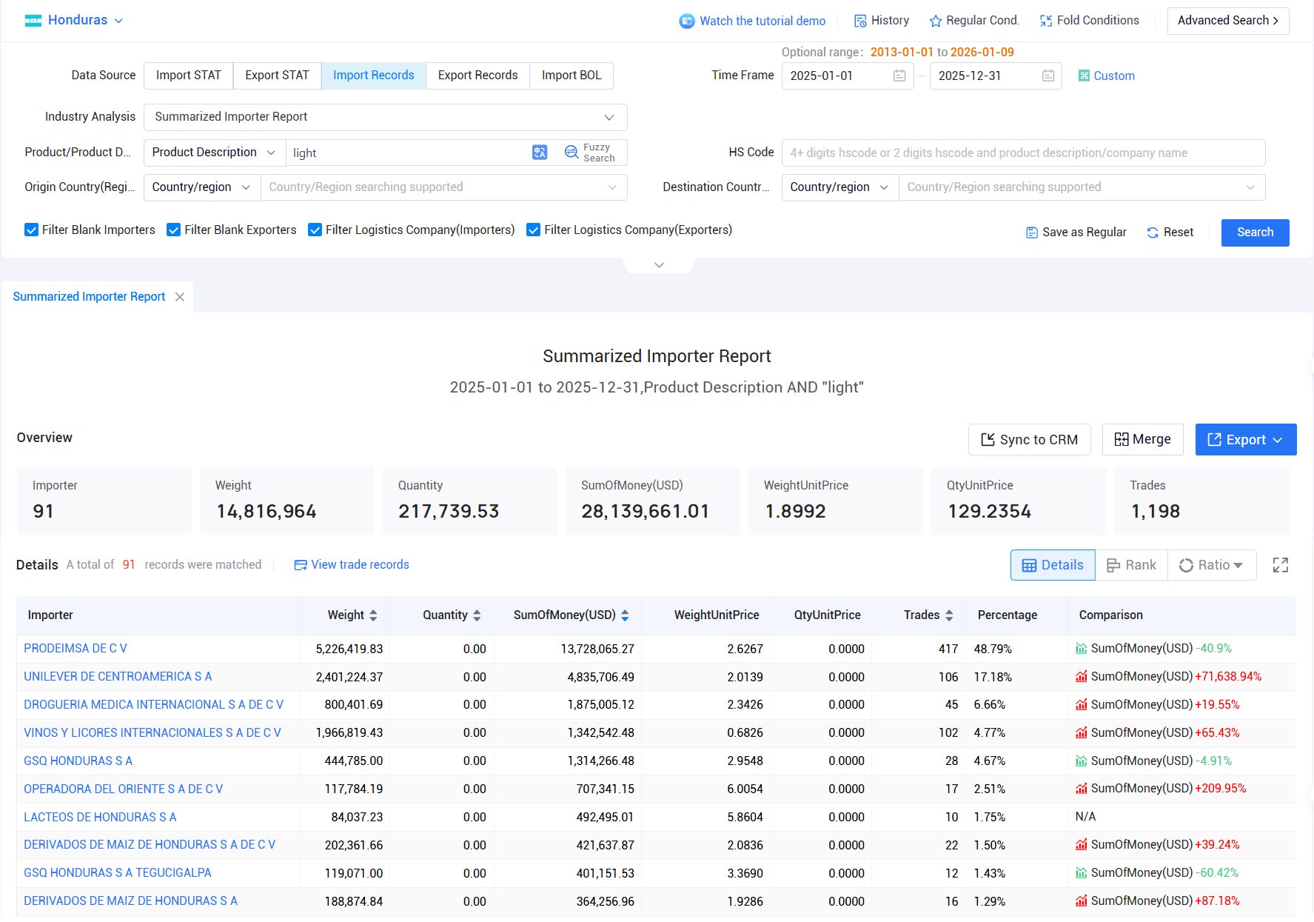Open the Fuzzy Search option
Screen dimensions: 1314x922
pos(590,153)
